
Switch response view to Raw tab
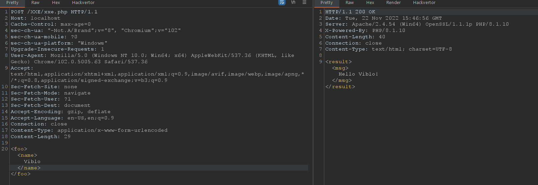[350, 3]
